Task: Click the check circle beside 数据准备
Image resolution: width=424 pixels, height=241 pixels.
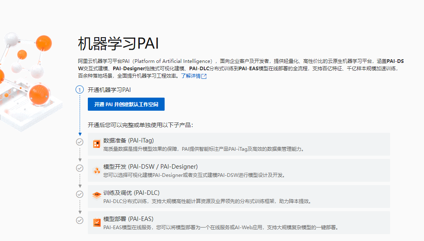Action: coord(80,142)
